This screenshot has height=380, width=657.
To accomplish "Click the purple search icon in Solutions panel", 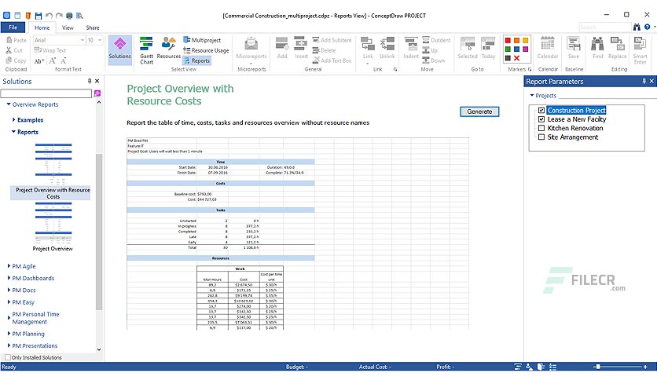I will [x=97, y=93].
